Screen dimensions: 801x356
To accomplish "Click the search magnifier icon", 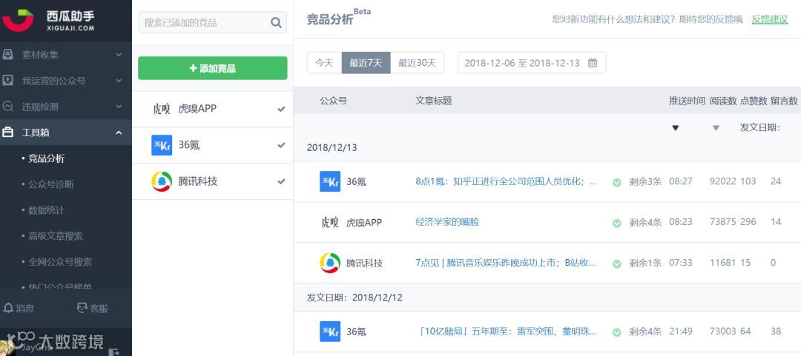I will [276, 22].
